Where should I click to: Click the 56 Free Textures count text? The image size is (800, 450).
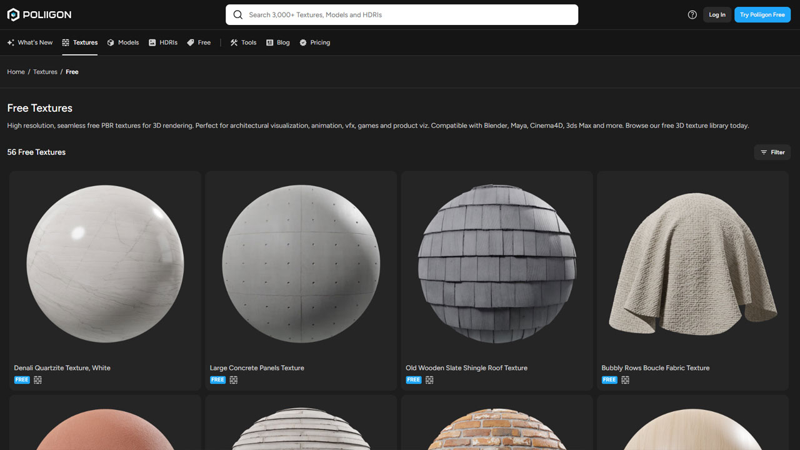click(36, 152)
